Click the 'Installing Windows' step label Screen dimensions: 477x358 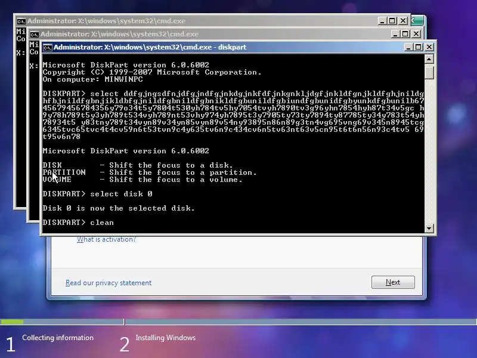(166, 338)
